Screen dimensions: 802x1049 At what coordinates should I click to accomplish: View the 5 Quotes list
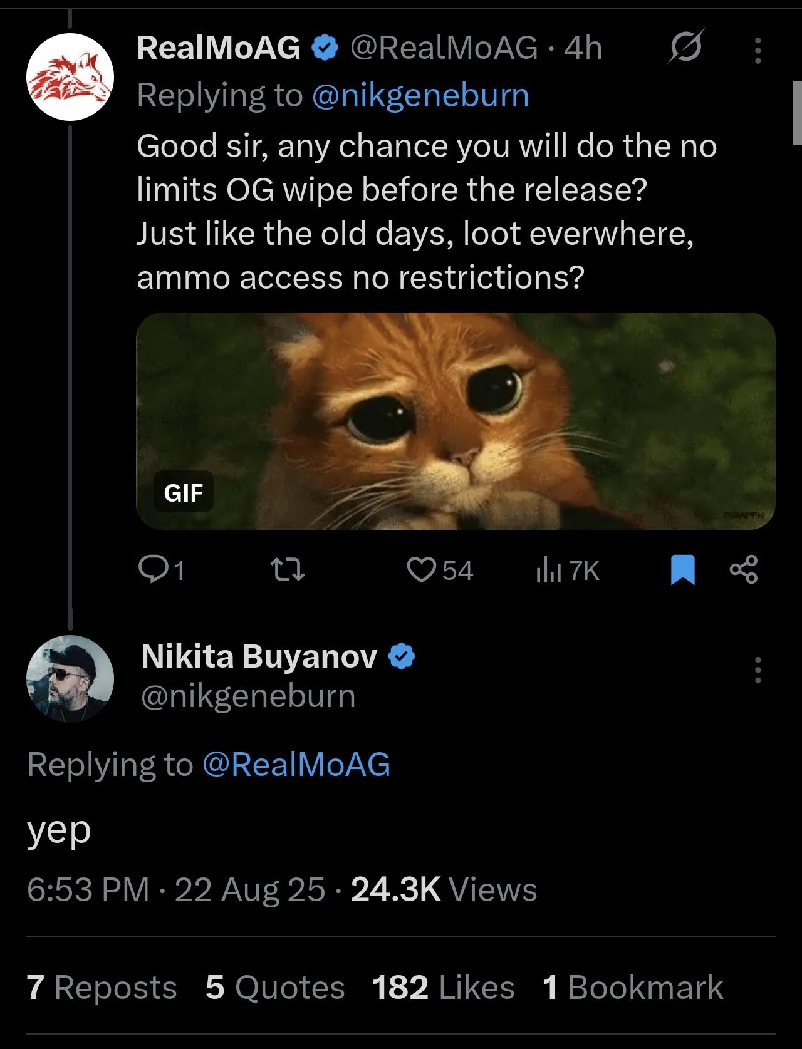click(x=274, y=988)
